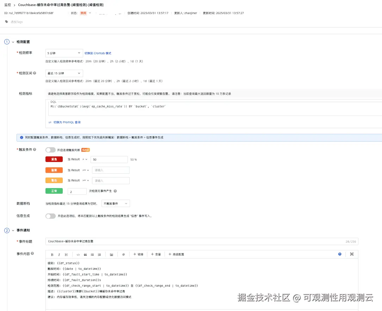This screenshot has width=382, height=311.
Task: Open 数据断档 dropdown showing 不触发事件
Action: pos(116,204)
